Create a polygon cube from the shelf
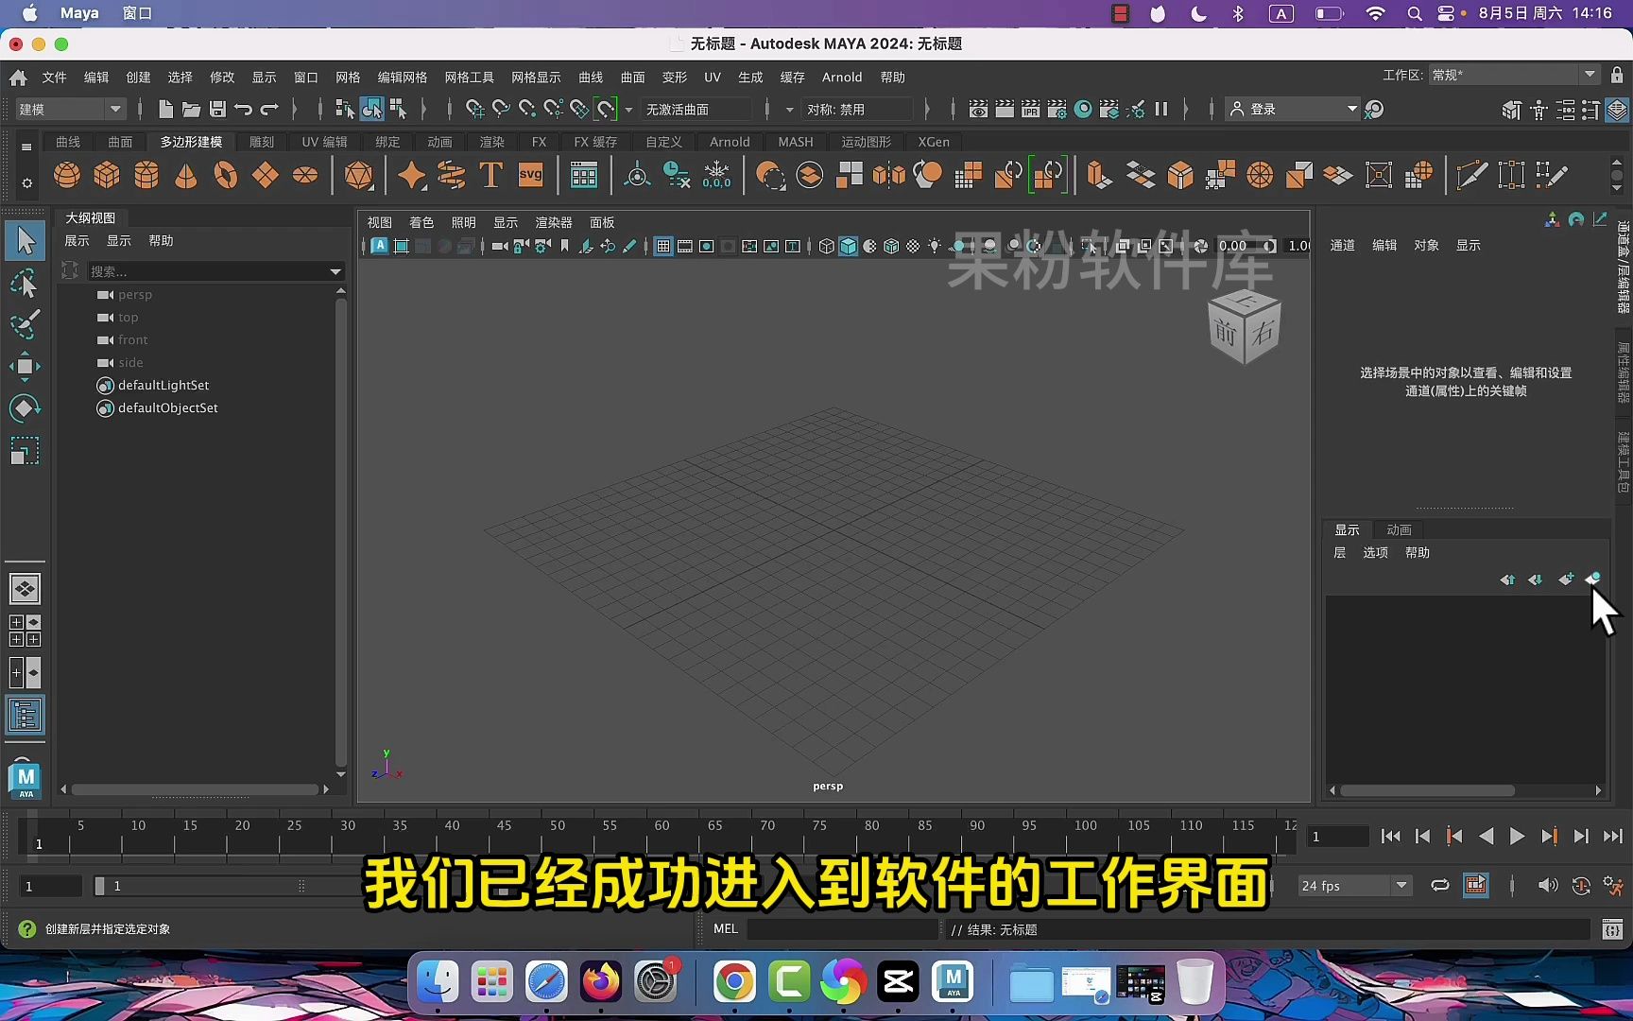 point(107,175)
